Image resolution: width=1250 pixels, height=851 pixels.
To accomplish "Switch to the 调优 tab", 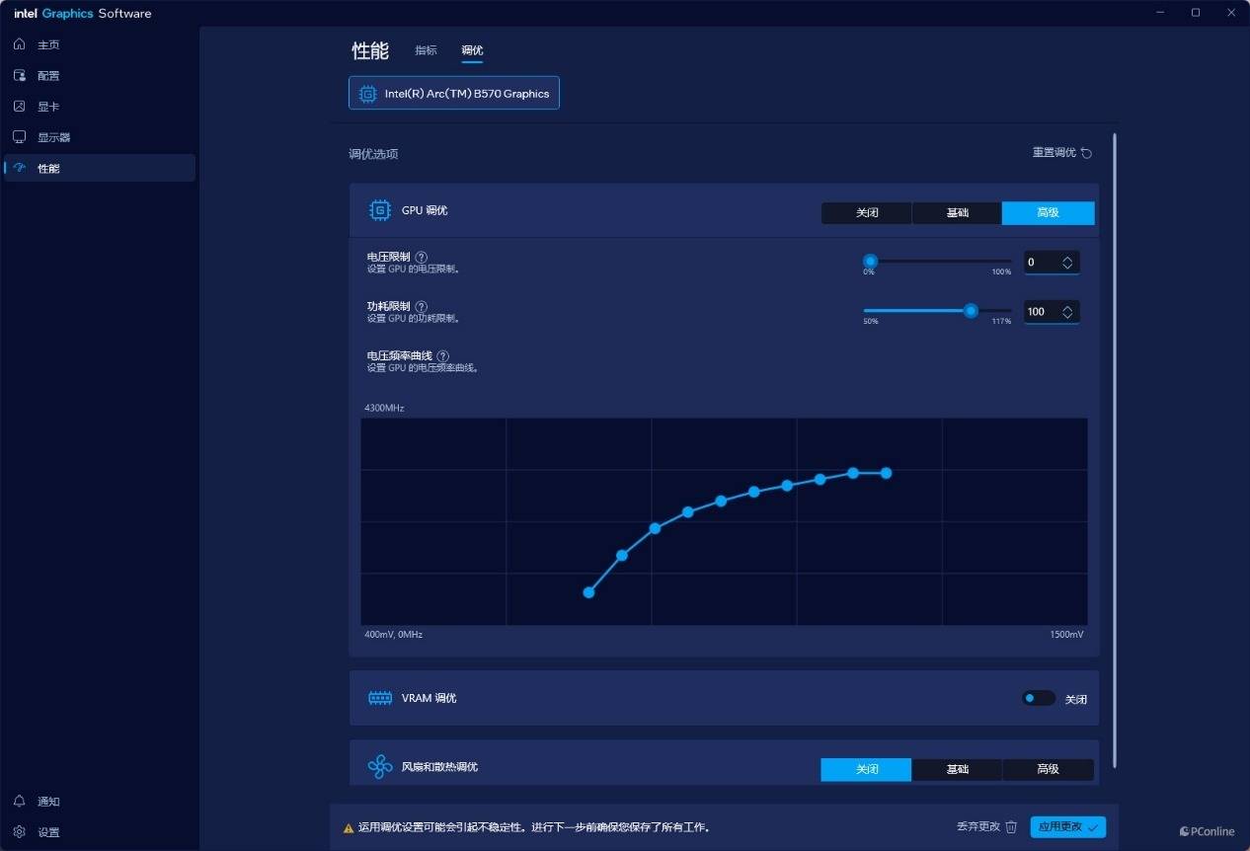I will coord(472,50).
